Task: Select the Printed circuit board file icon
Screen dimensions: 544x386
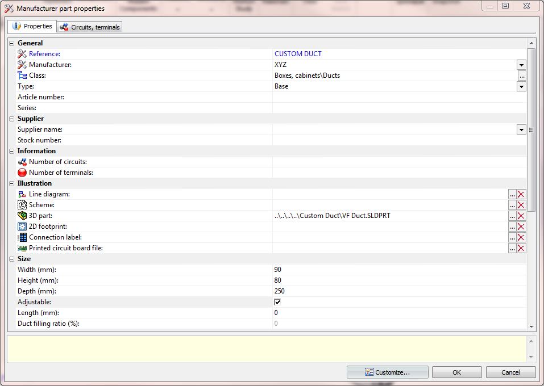Action: click(x=22, y=248)
